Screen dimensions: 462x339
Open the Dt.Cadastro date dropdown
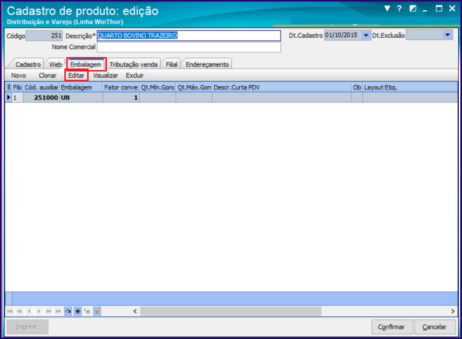[366, 36]
